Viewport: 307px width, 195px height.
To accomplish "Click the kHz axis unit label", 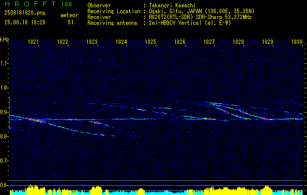I will click(4, 39).
